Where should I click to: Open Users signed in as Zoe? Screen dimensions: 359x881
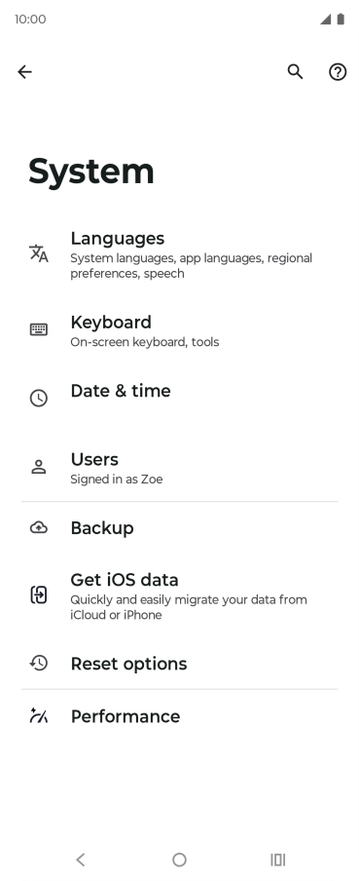(179, 468)
